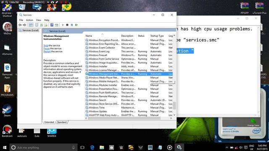Show hidden system tray icons
The height and width of the screenshot is (151, 269).
tap(227, 148)
